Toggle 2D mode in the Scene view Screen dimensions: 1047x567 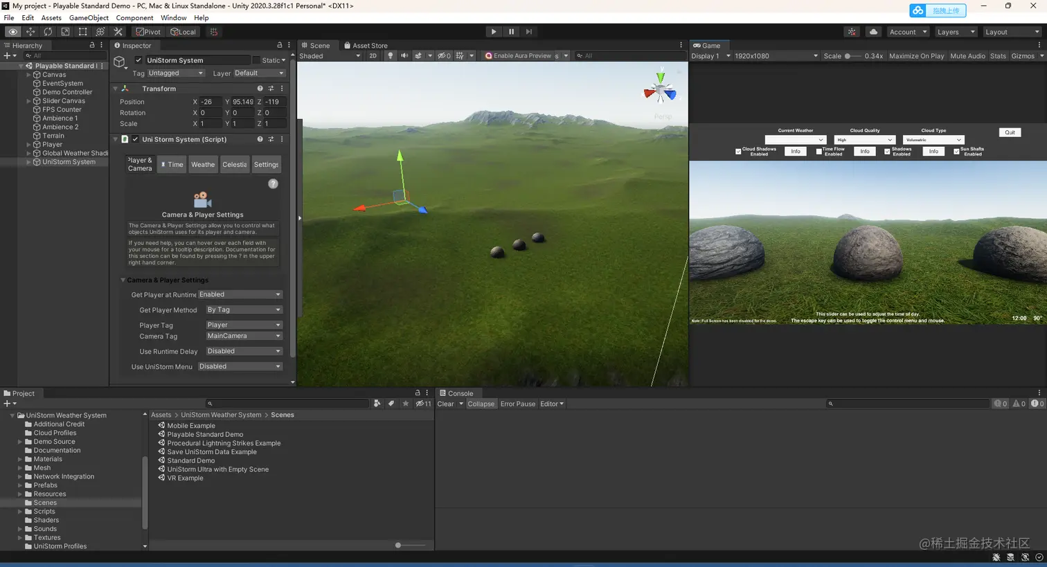click(373, 55)
